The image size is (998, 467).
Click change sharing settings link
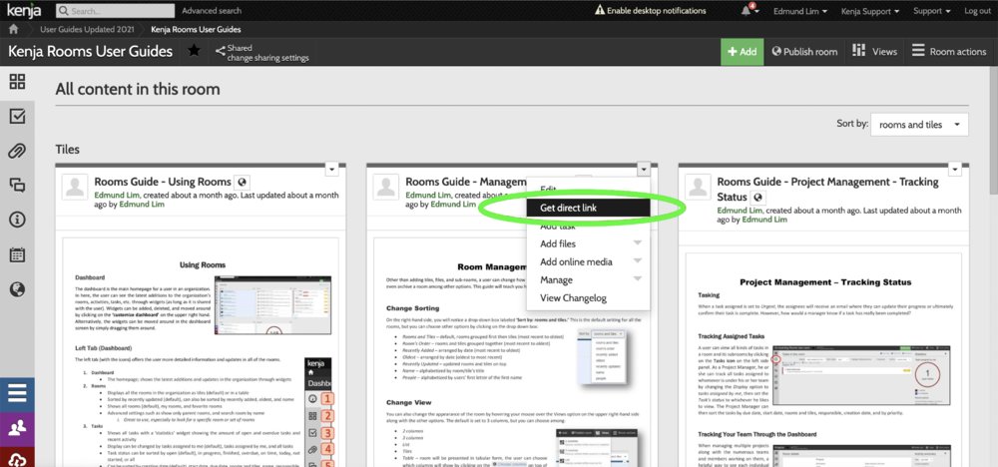click(x=267, y=58)
